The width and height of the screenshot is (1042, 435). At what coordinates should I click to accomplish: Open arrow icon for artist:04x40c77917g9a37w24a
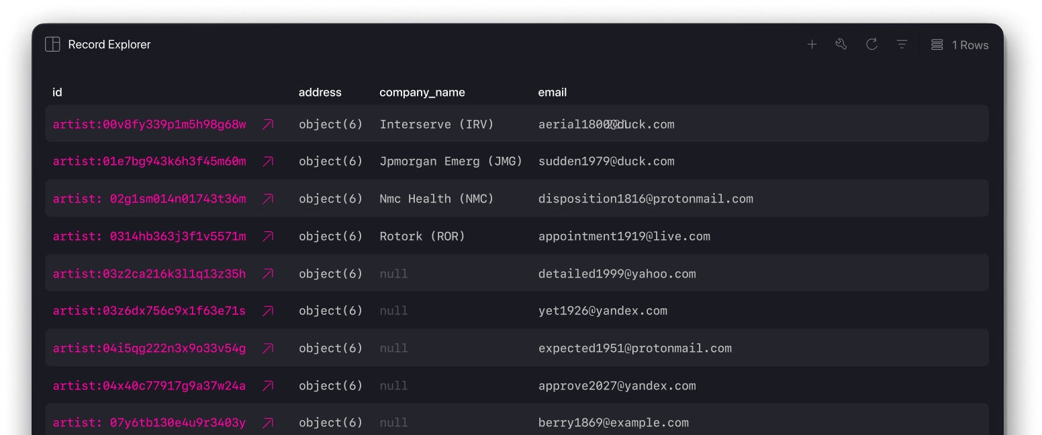tap(268, 385)
